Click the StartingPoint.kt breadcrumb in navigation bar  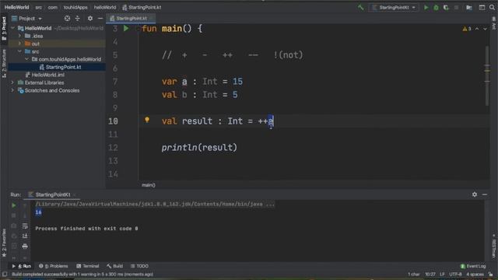[x=142, y=7]
